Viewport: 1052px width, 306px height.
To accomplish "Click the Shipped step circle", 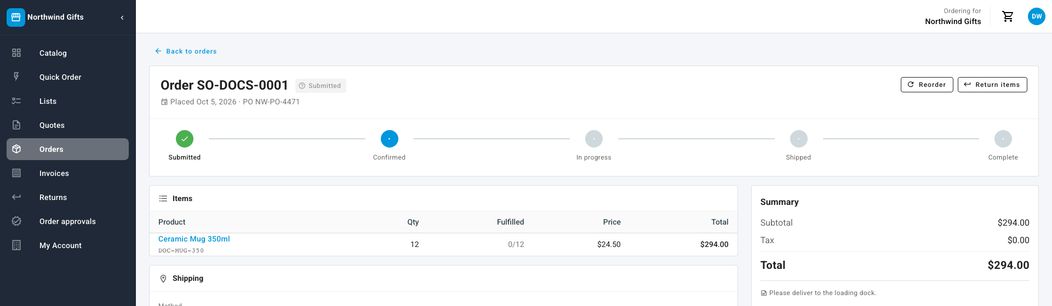I will (799, 139).
